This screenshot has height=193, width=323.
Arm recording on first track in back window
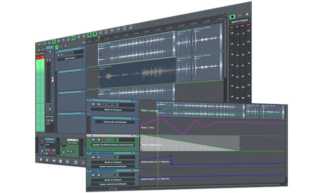point(65,55)
